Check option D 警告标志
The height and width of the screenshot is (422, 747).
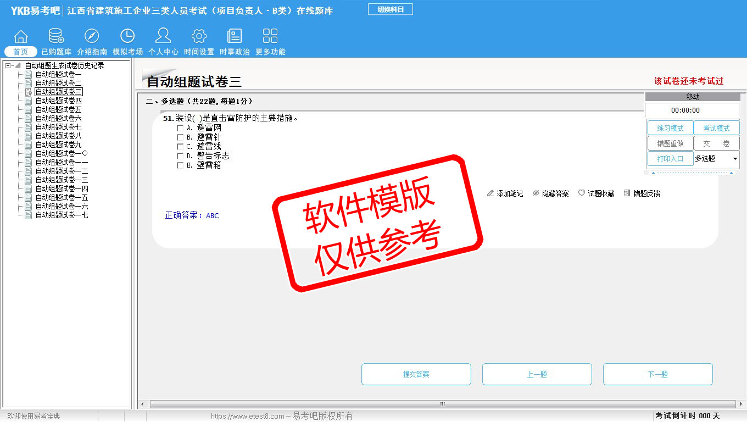point(180,156)
